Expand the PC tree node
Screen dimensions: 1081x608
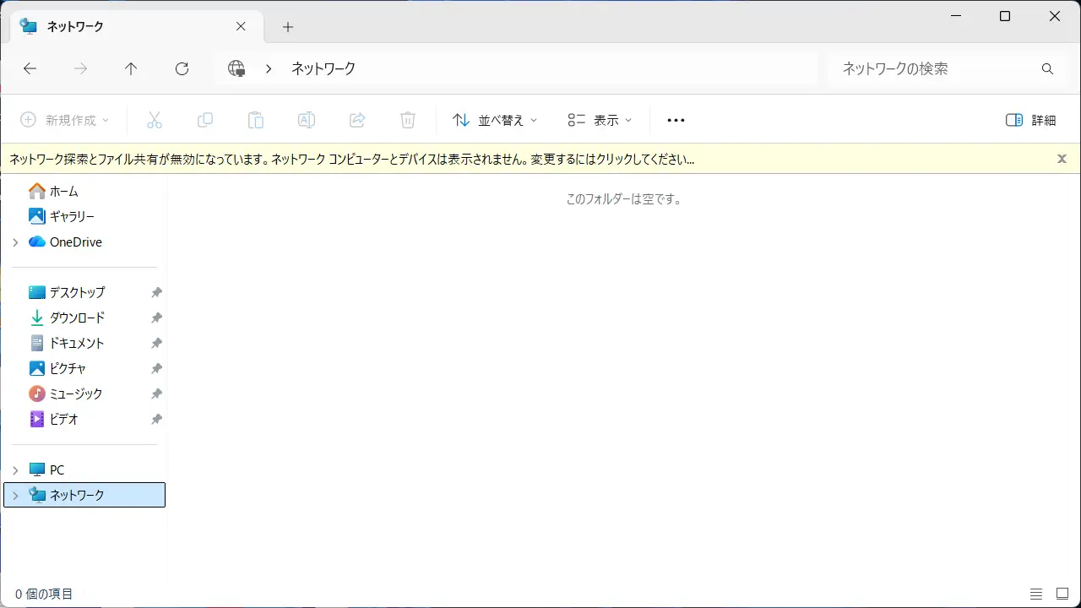15,470
